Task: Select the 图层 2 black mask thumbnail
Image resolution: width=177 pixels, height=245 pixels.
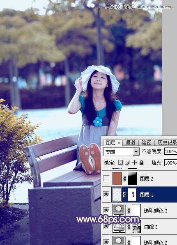Action: point(132,179)
